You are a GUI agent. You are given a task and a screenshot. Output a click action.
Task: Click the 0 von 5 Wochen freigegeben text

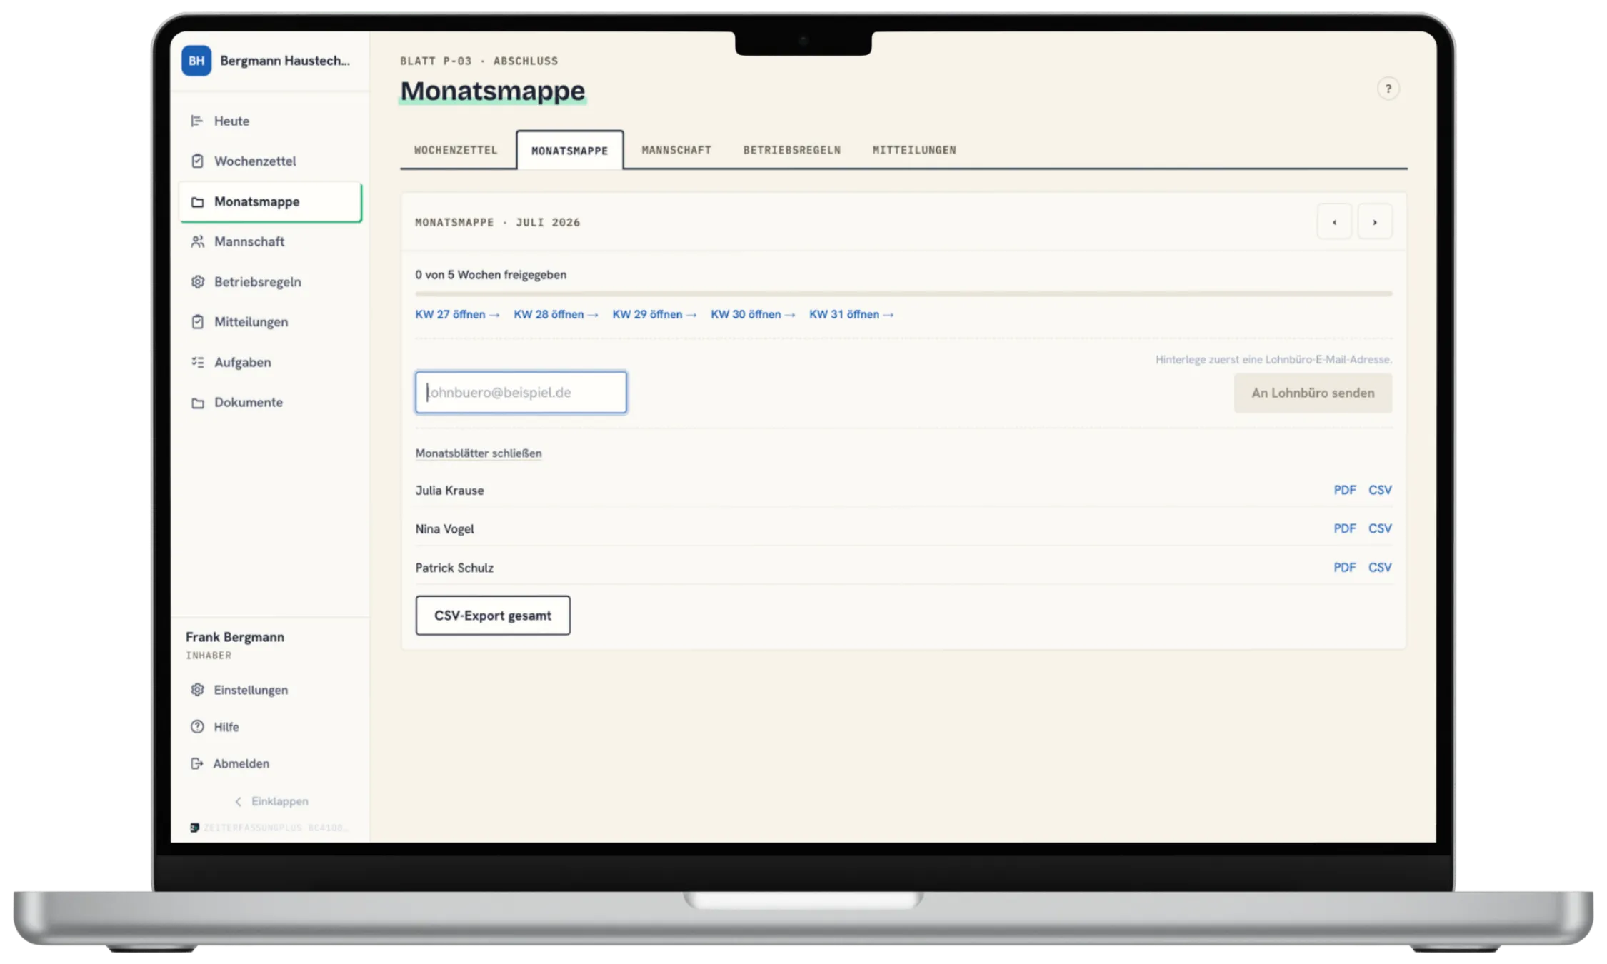pos(491,275)
